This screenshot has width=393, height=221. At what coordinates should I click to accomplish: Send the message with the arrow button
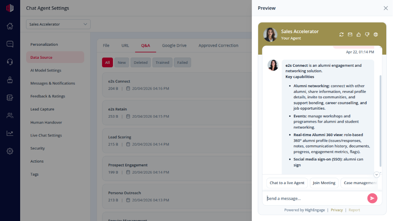click(x=372, y=198)
